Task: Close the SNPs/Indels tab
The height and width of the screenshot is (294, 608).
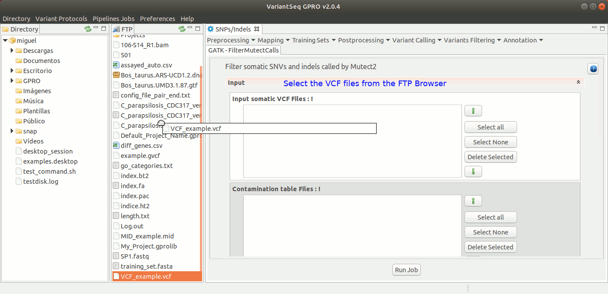Action: tap(257, 29)
